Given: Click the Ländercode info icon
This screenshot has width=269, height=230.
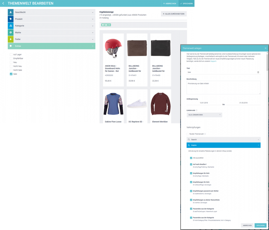Looking at the screenshot, I should pyautogui.click(x=196, y=111).
